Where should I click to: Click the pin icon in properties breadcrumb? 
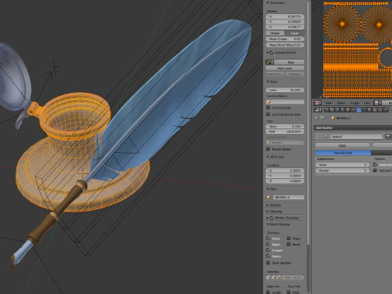pos(316,118)
